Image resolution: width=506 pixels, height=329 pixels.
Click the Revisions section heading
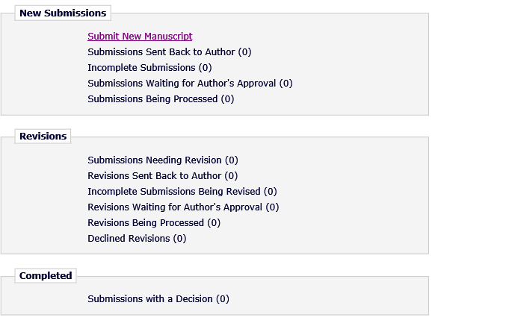click(43, 137)
